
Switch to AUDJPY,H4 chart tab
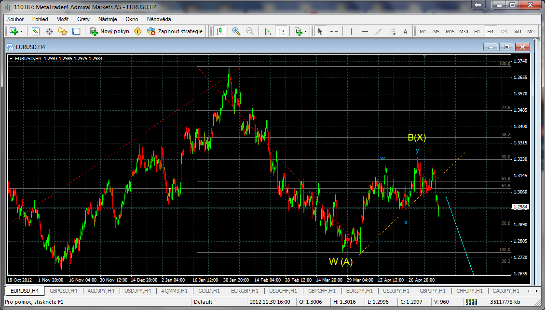coord(102,291)
